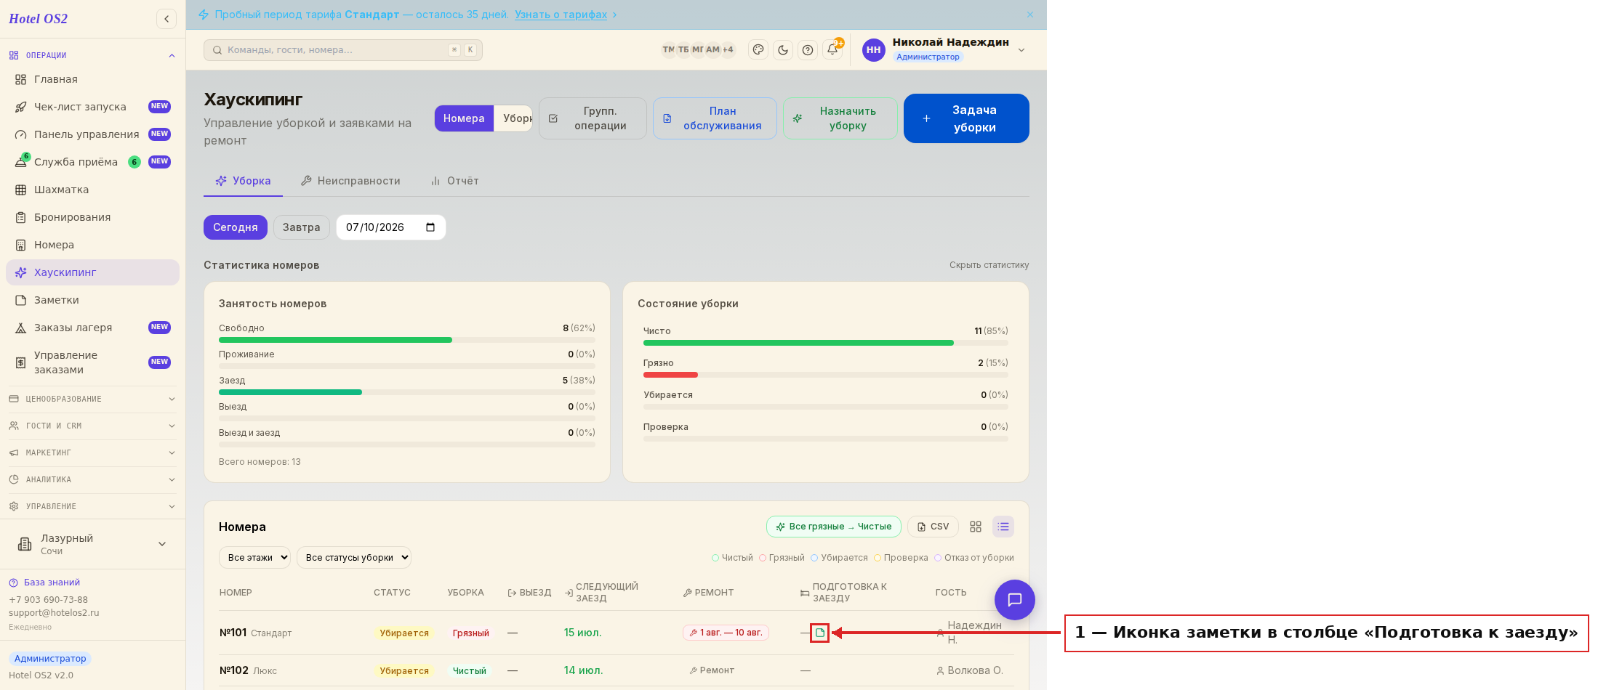Open the Все этажи dropdown

(254, 558)
